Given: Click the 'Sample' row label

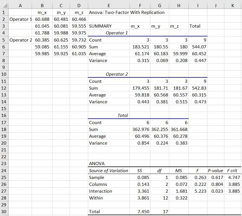Looking at the screenshot, I should (x=96, y=178).
